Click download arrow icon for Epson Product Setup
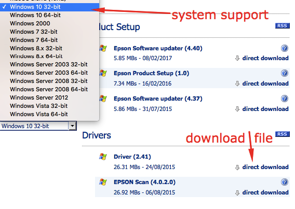The image size is (295, 209). 237,83
